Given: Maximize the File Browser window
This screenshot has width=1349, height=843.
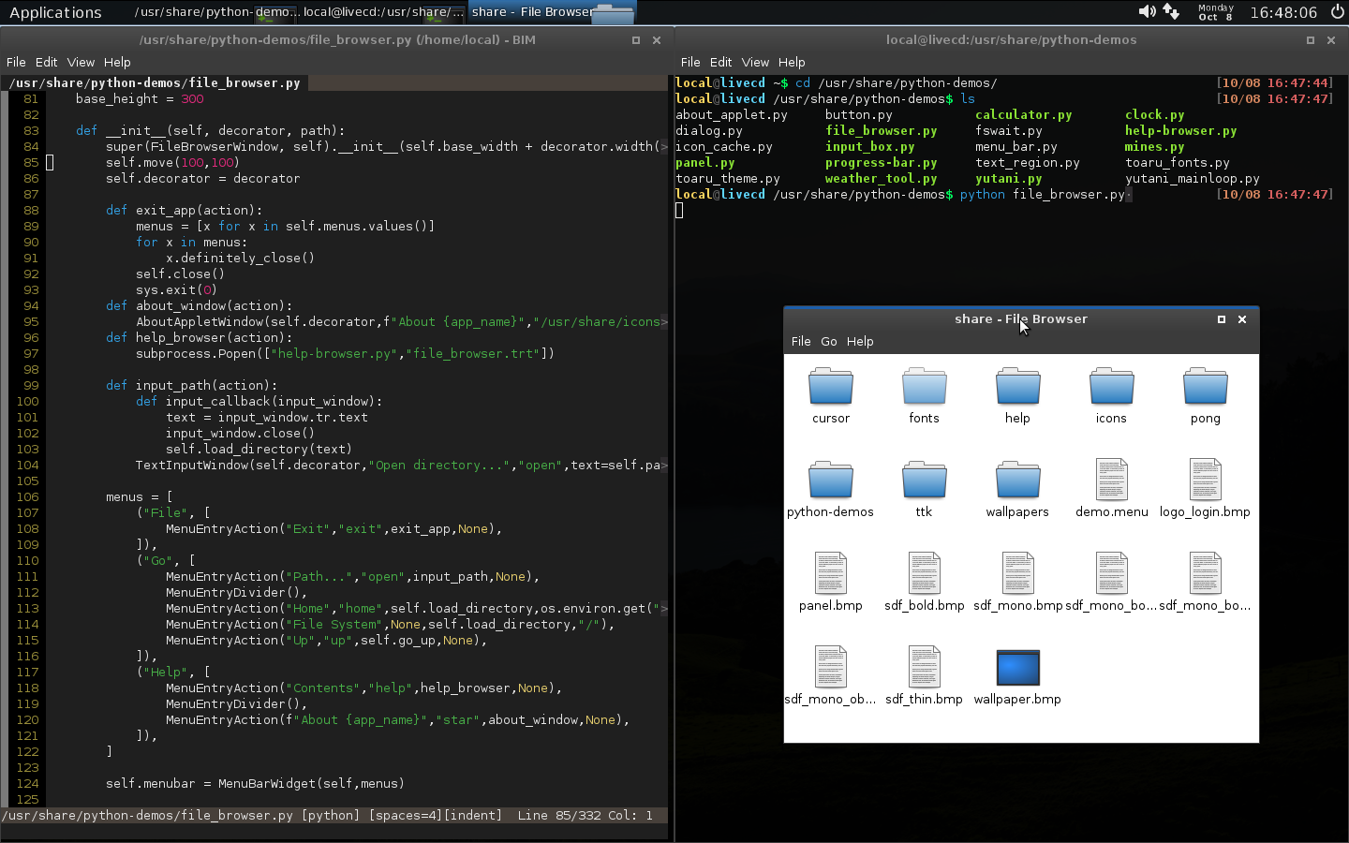Looking at the screenshot, I should (x=1222, y=319).
